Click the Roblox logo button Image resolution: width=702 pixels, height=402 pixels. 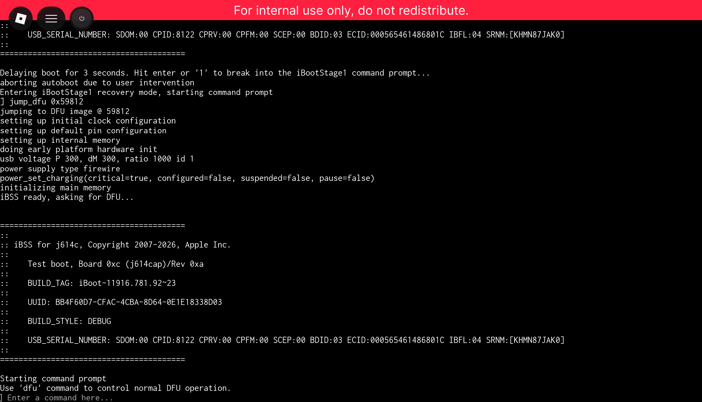click(21, 18)
